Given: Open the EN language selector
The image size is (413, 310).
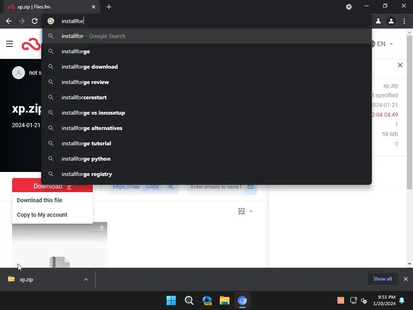Looking at the screenshot, I should (382, 44).
